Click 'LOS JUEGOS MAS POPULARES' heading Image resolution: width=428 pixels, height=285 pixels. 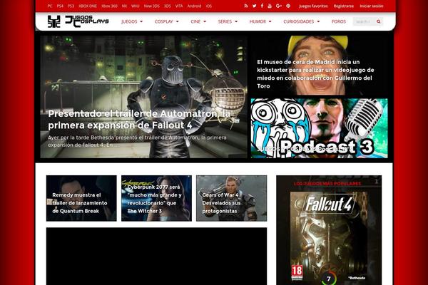[327, 184]
